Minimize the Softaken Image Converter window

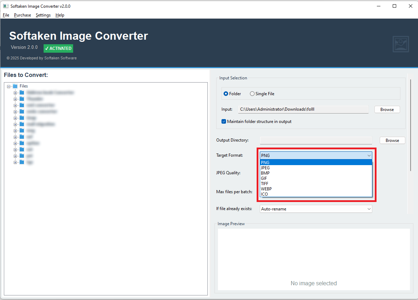[x=379, y=6]
